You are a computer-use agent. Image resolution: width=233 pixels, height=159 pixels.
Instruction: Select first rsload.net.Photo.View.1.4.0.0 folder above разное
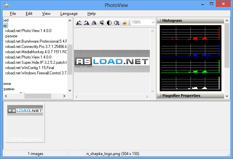28,31
